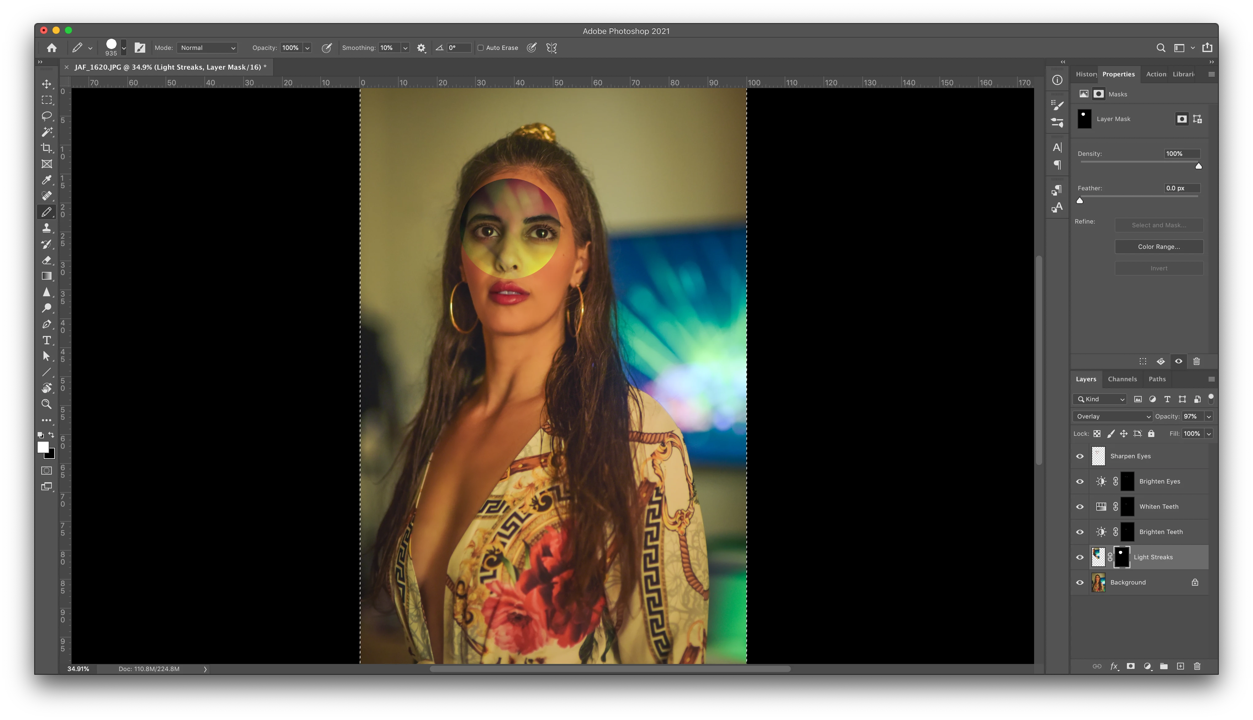Select the Clone Stamp tool
The width and height of the screenshot is (1253, 720).
pyautogui.click(x=47, y=228)
